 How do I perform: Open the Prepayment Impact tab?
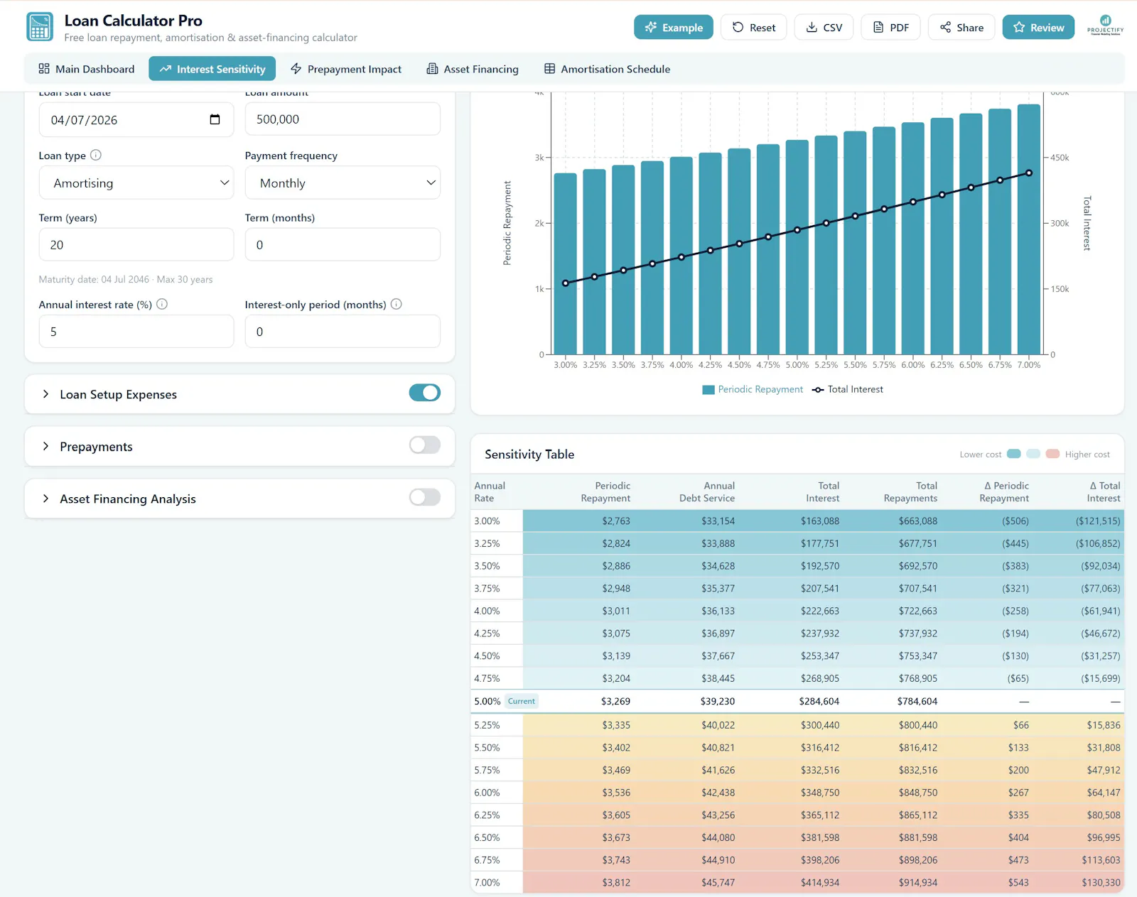click(346, 69)
